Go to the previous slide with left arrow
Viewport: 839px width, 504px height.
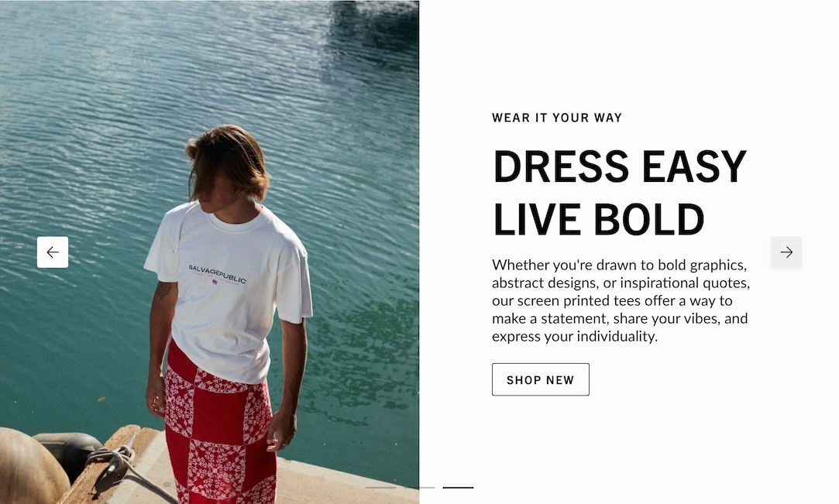(53, 252)
